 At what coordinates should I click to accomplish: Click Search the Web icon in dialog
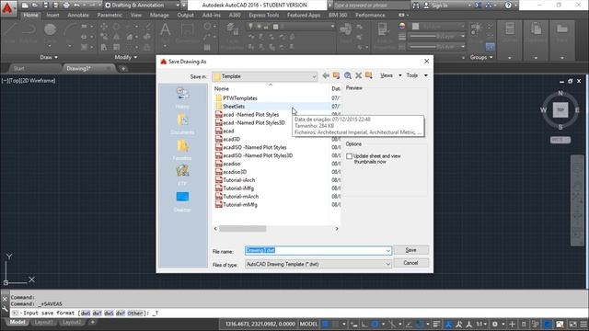[x=348, y=75]
